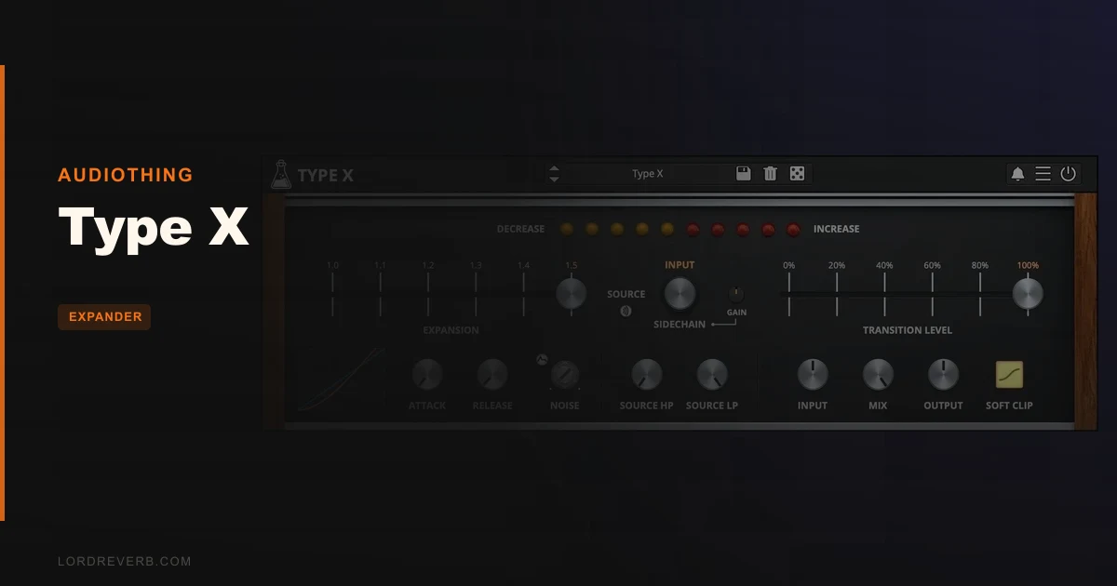Open the hamburger menu icon
1117x586 pixels.
1043,174
